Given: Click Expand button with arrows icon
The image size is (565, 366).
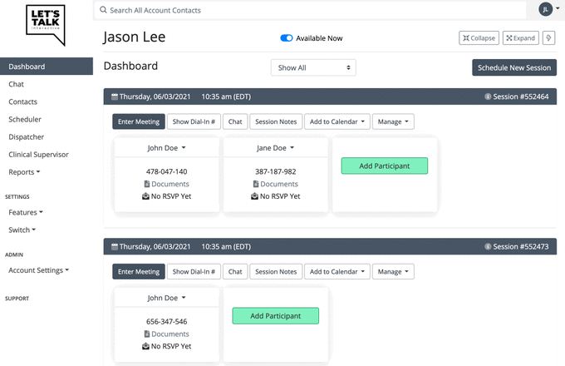Looking at the screenshot, I should (520, 38).
